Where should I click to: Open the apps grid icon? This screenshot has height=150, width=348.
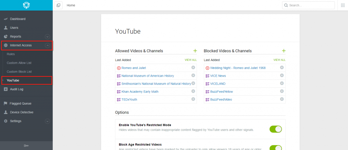(343, 5)
